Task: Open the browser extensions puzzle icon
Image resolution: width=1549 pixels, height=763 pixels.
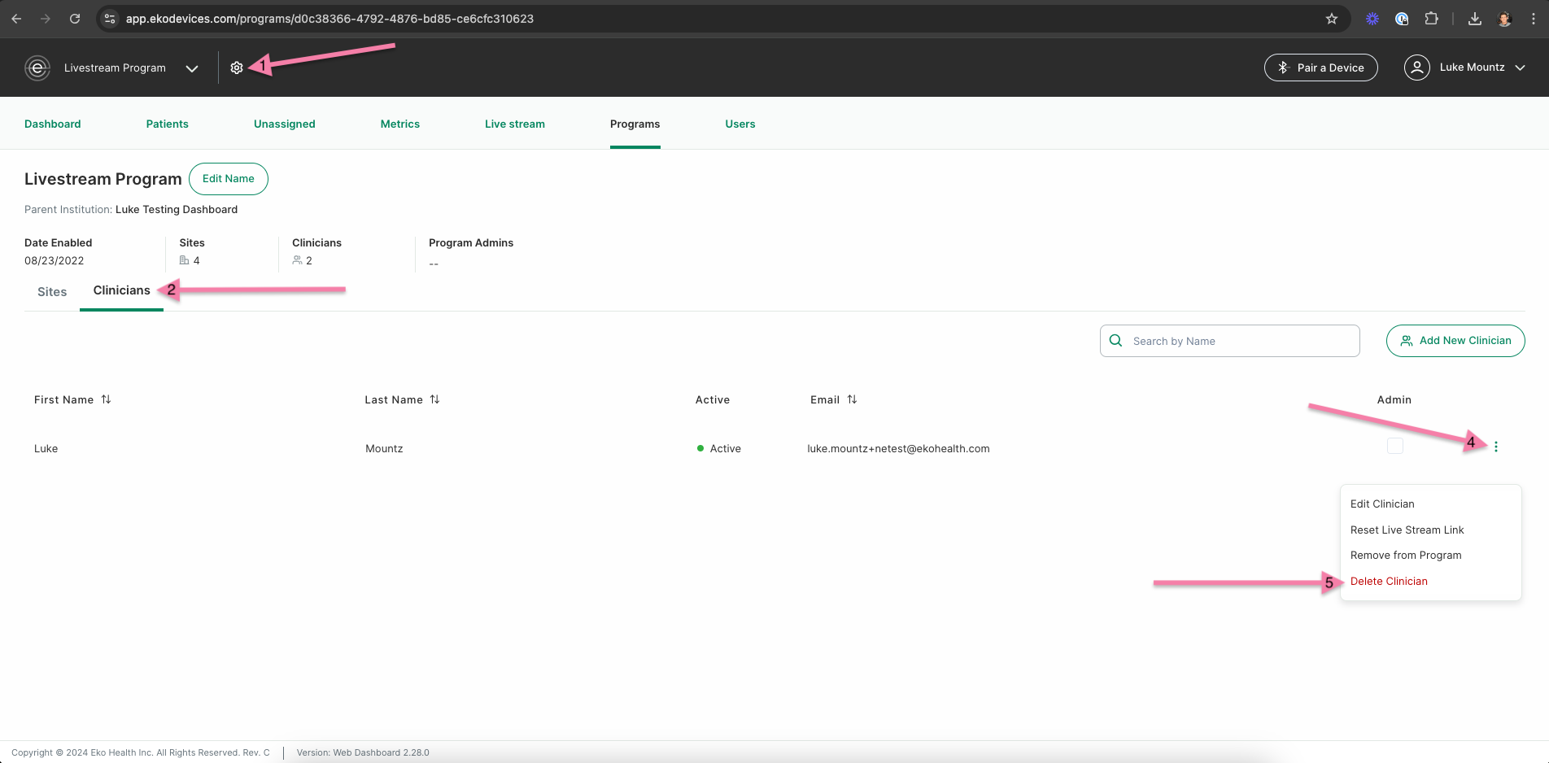Action: click(x=1431, y=19)
